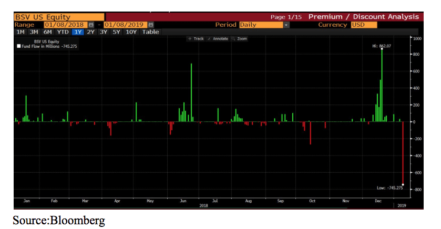The width and height of the screenshot is (441, 229).
Task: Select the 3Y range tab
Action: point(104,32)
